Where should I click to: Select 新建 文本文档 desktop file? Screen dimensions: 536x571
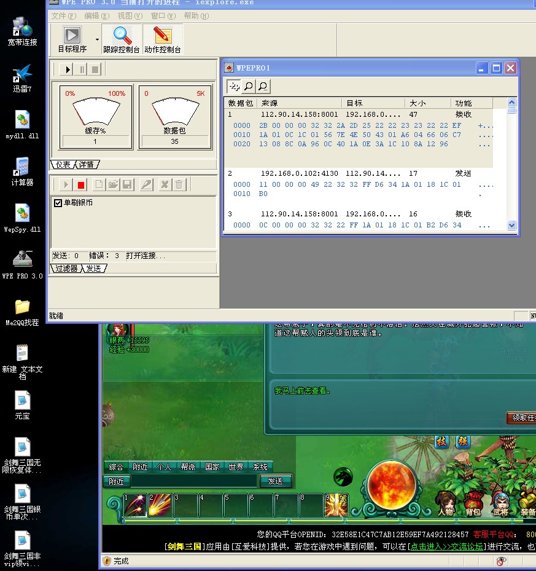click(22, 361)
